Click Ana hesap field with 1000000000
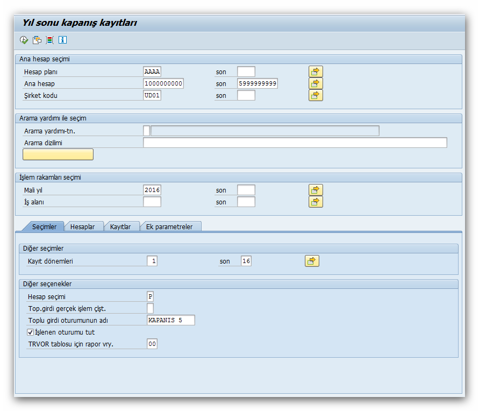The image size is (479, 411). point(163,83)
